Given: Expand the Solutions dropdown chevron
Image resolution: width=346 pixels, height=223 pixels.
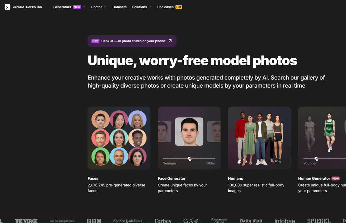Looking at the screenshot, I should (x=150, y=7).
